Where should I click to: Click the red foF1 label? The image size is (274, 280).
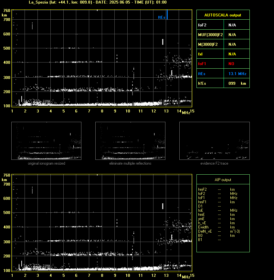point(202,63)
